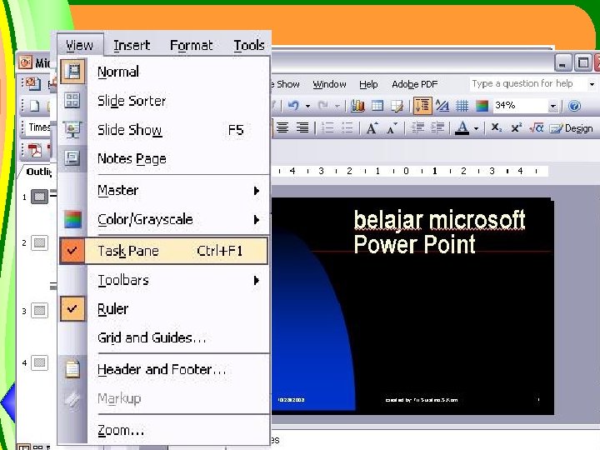This screenshot has width=600, height=450.
Task: Open the Window menu
Action: point(329,84)
